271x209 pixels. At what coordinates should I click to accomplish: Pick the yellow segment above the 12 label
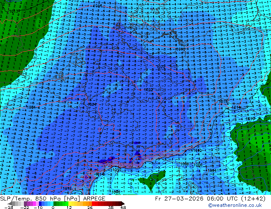pos(70,203)
